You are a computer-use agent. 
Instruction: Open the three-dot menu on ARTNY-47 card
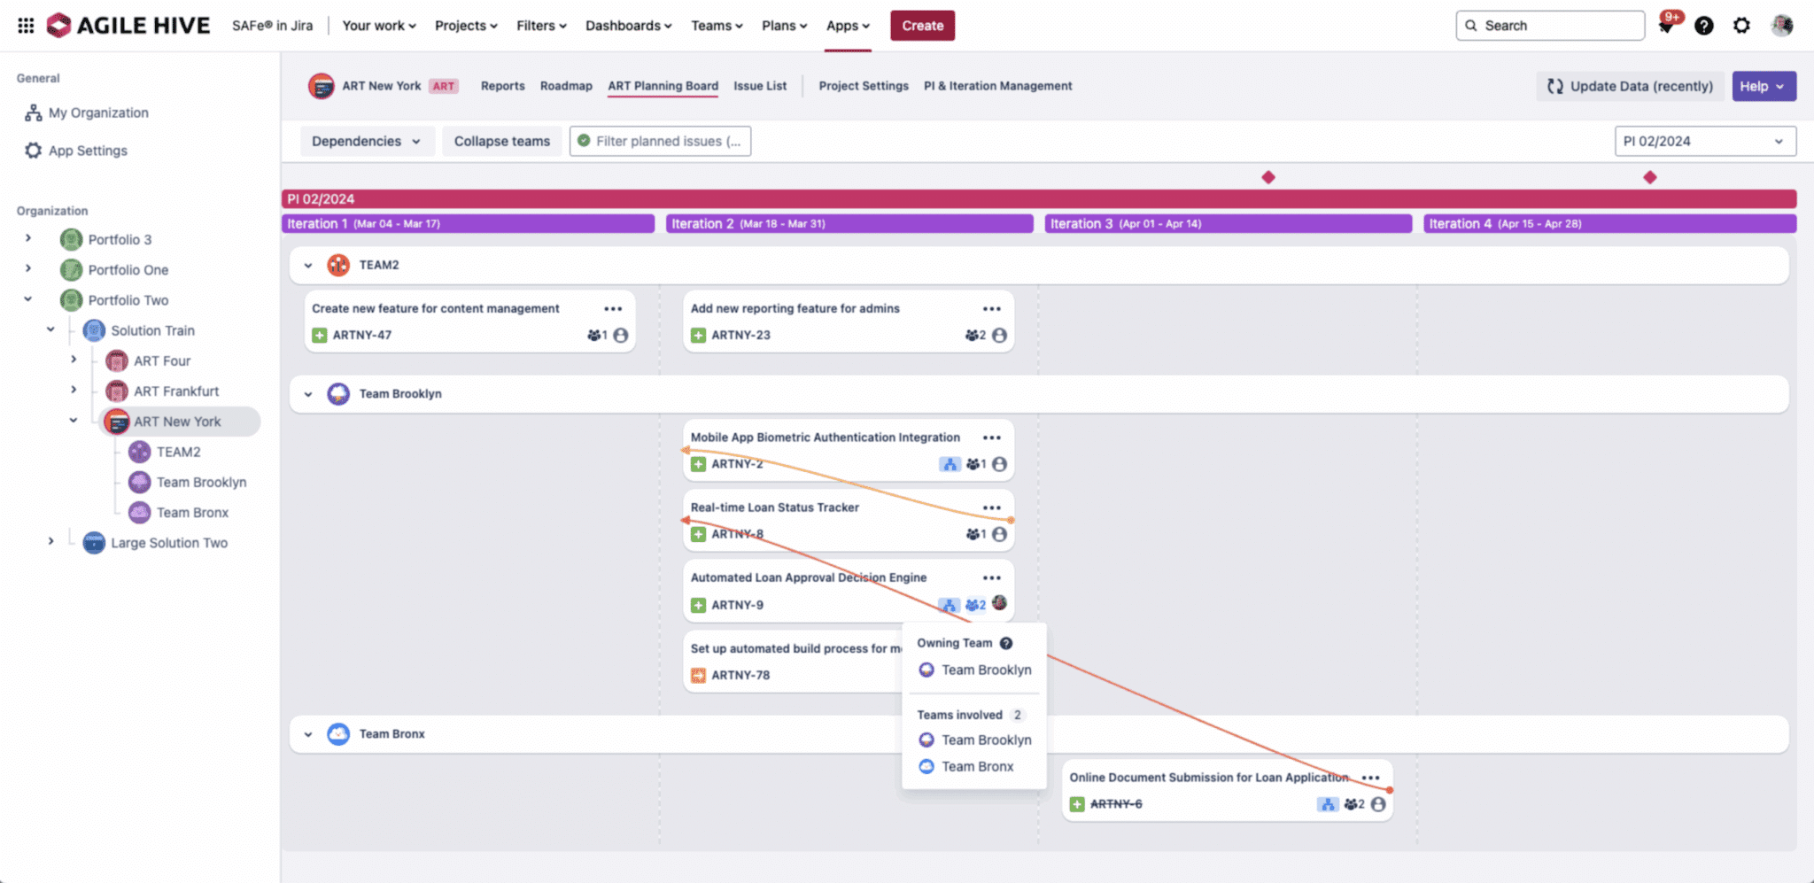coord(613,309)
